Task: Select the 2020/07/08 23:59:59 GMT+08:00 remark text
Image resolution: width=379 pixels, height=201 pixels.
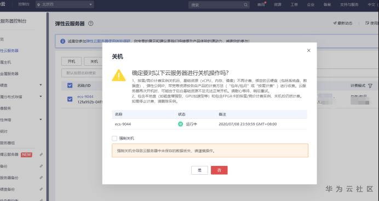Action: click(x=248, y=124)
